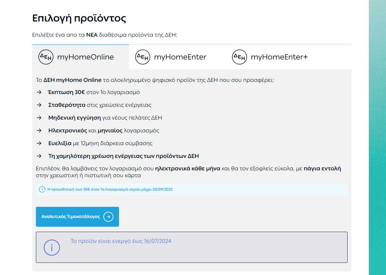Click the arrow circle icon in Αναλυτικός Τιμοκατάλογος
Image resolution: width=386 pixels, height=275 pixels.
click(x=108, y=217)
